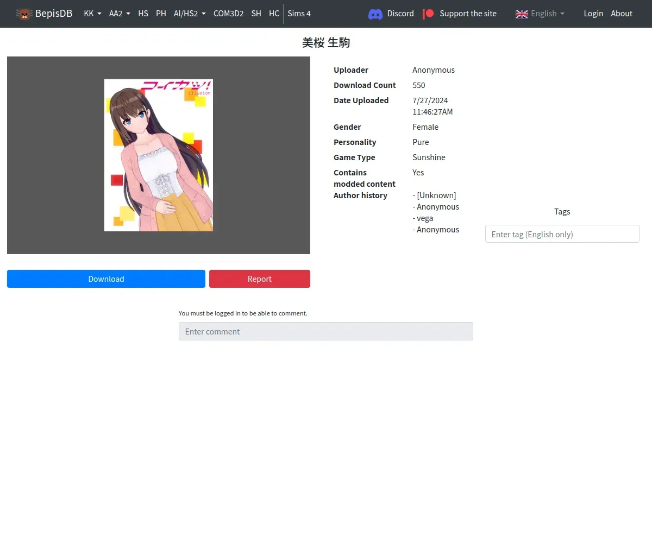Go to the PH section
652x543 pixels.
[161, 14]
